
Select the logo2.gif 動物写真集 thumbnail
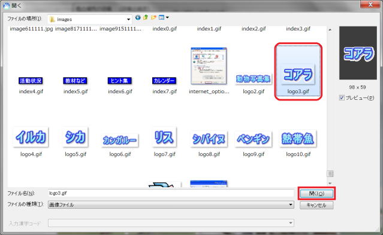[x=254, y=79]
